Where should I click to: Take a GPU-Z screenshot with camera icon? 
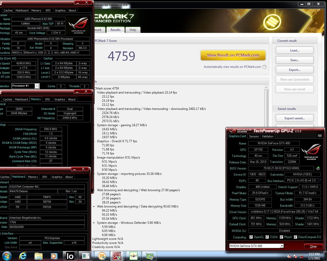pos(320,136)
